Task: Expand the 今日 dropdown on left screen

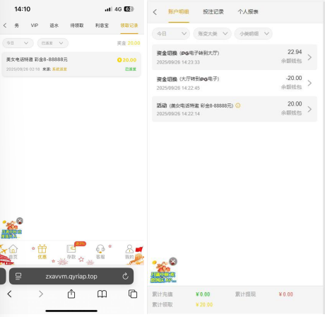Action: pos(18,43)
